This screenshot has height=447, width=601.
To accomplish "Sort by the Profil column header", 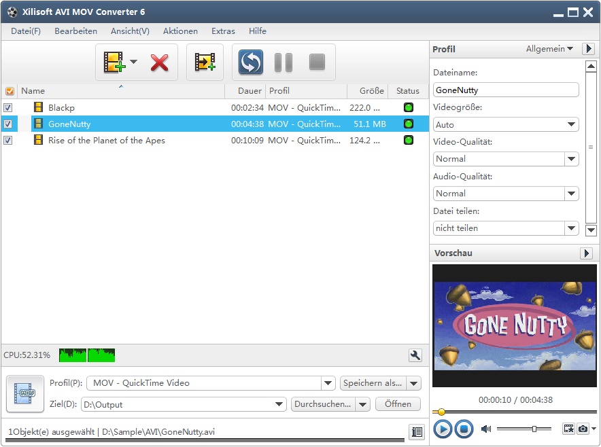I will (306, 91).
